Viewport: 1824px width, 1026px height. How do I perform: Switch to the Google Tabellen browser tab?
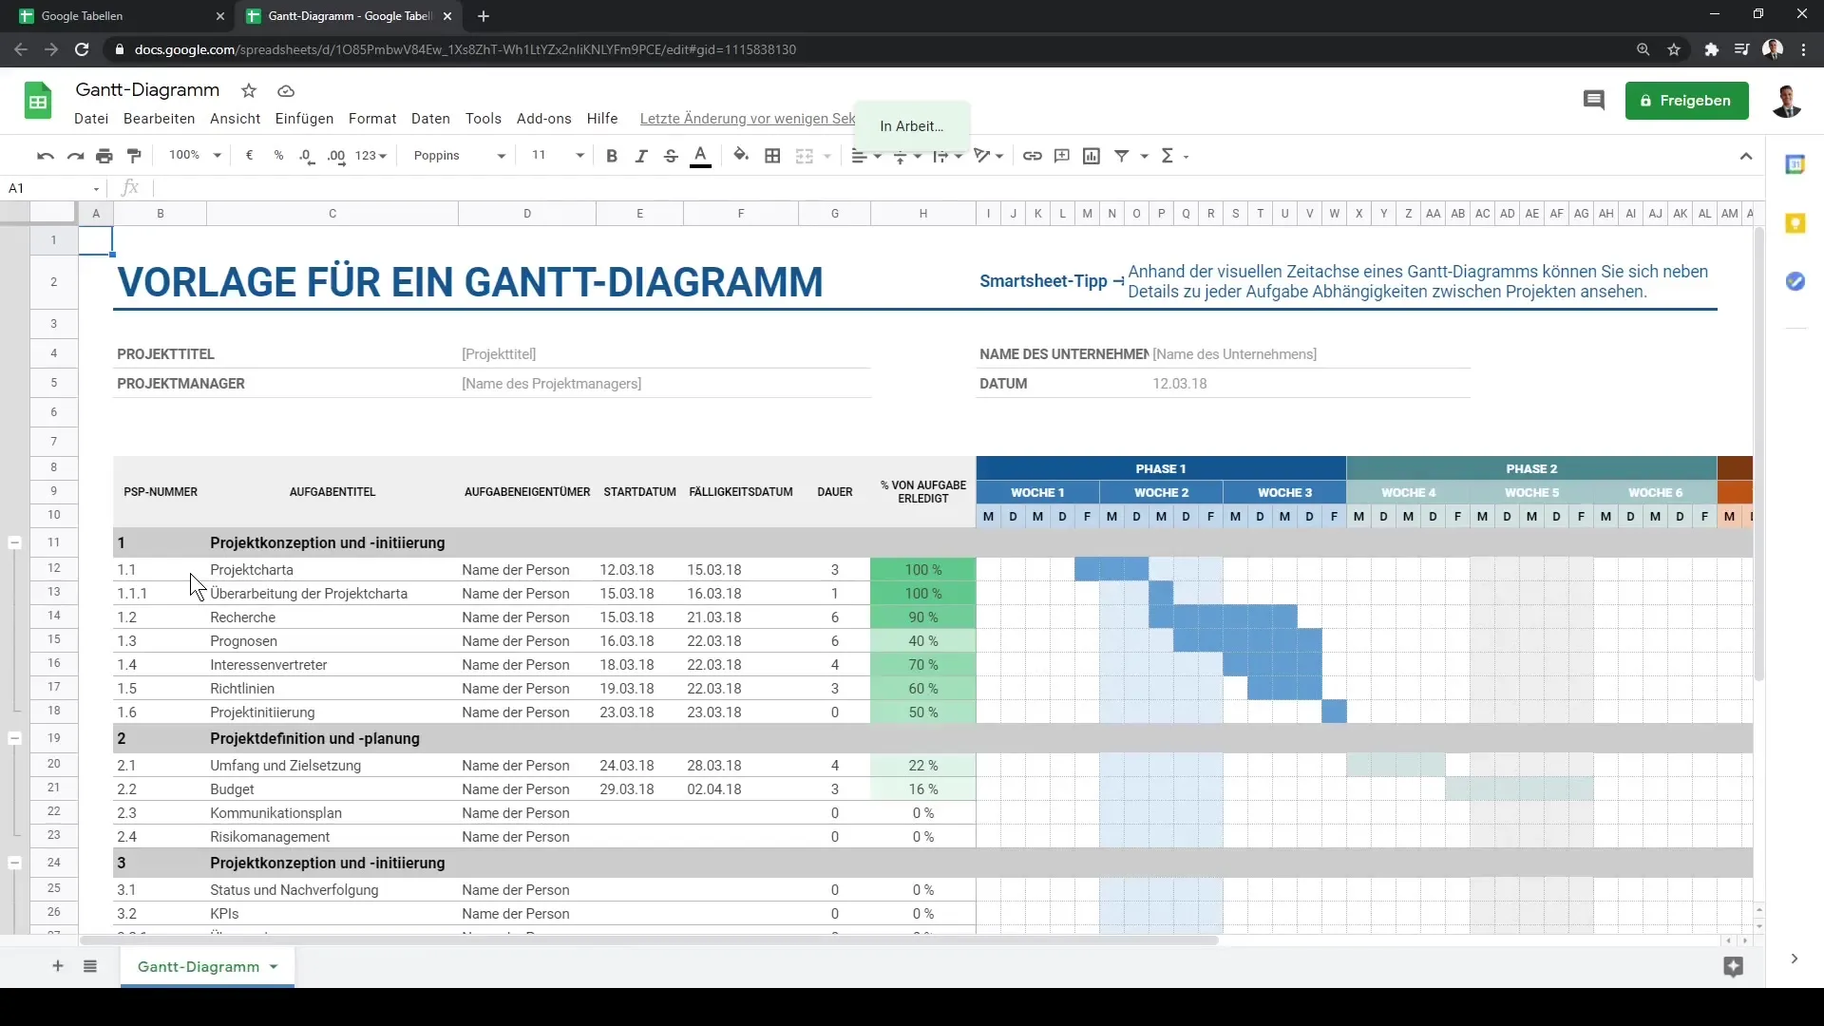[119, 16]
